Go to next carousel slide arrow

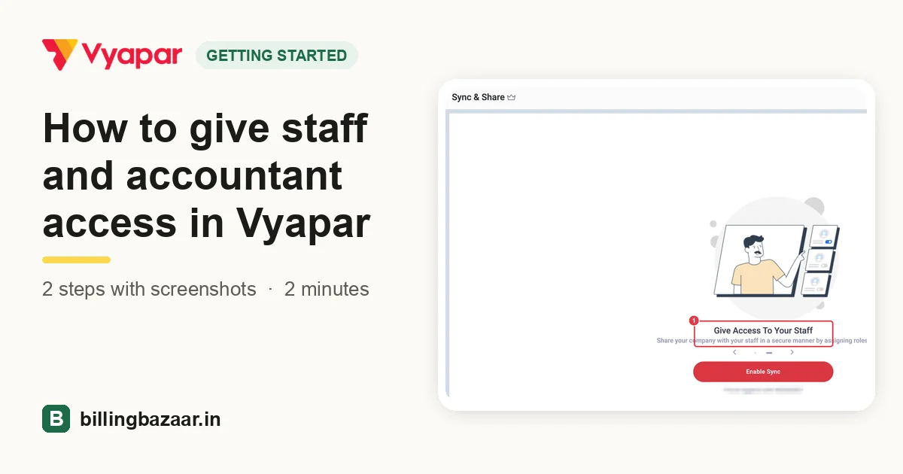792,352
